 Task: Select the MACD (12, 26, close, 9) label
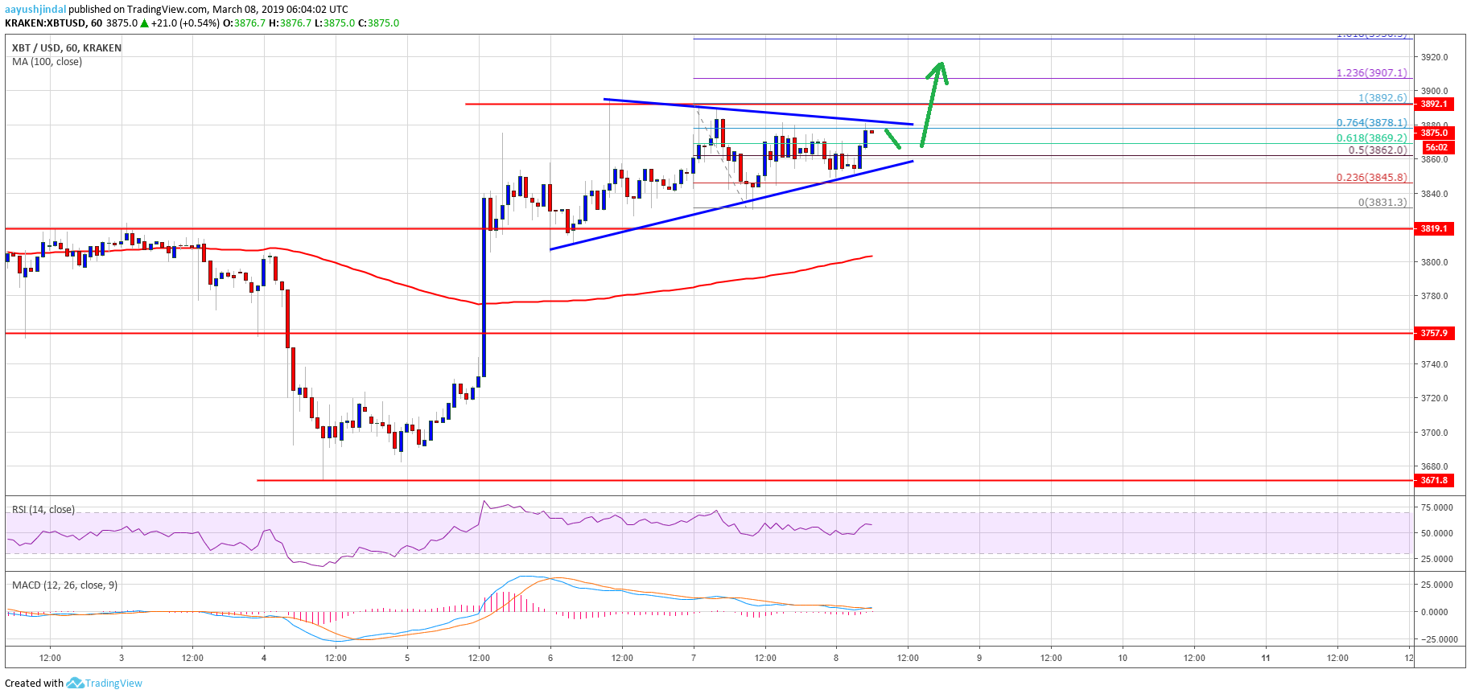point(64,585)
